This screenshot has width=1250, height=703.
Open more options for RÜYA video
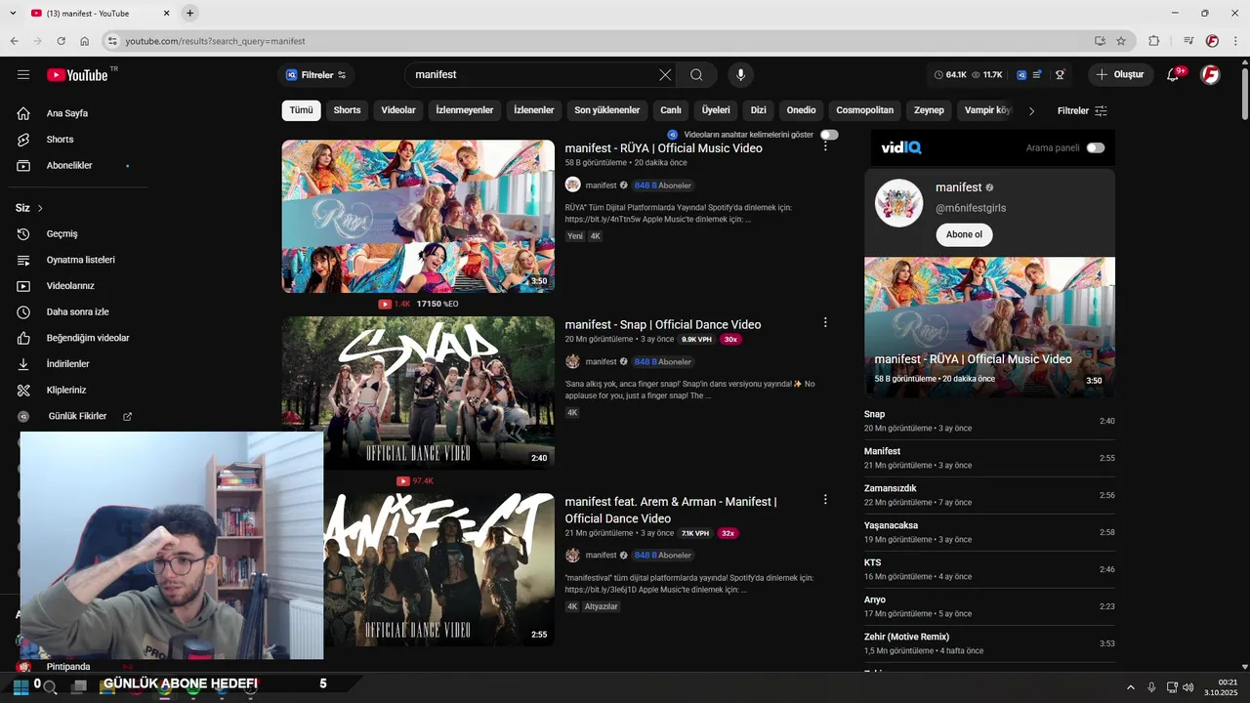pos(825,146)
